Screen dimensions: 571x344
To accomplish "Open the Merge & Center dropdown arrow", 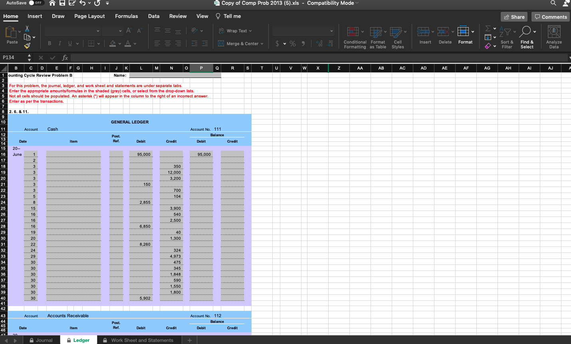I will point(262,44).
